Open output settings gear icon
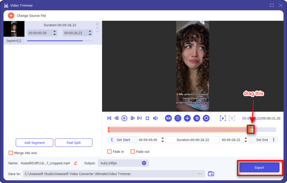287x183 pixels. point(144,163)
